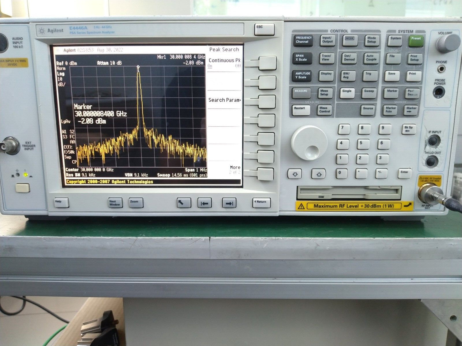Tap the left tab arrow key
Viewport: 462px width, 346px height.
204,203
